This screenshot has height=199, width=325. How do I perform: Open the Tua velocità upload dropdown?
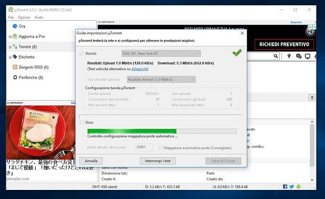tap(161, 79)
